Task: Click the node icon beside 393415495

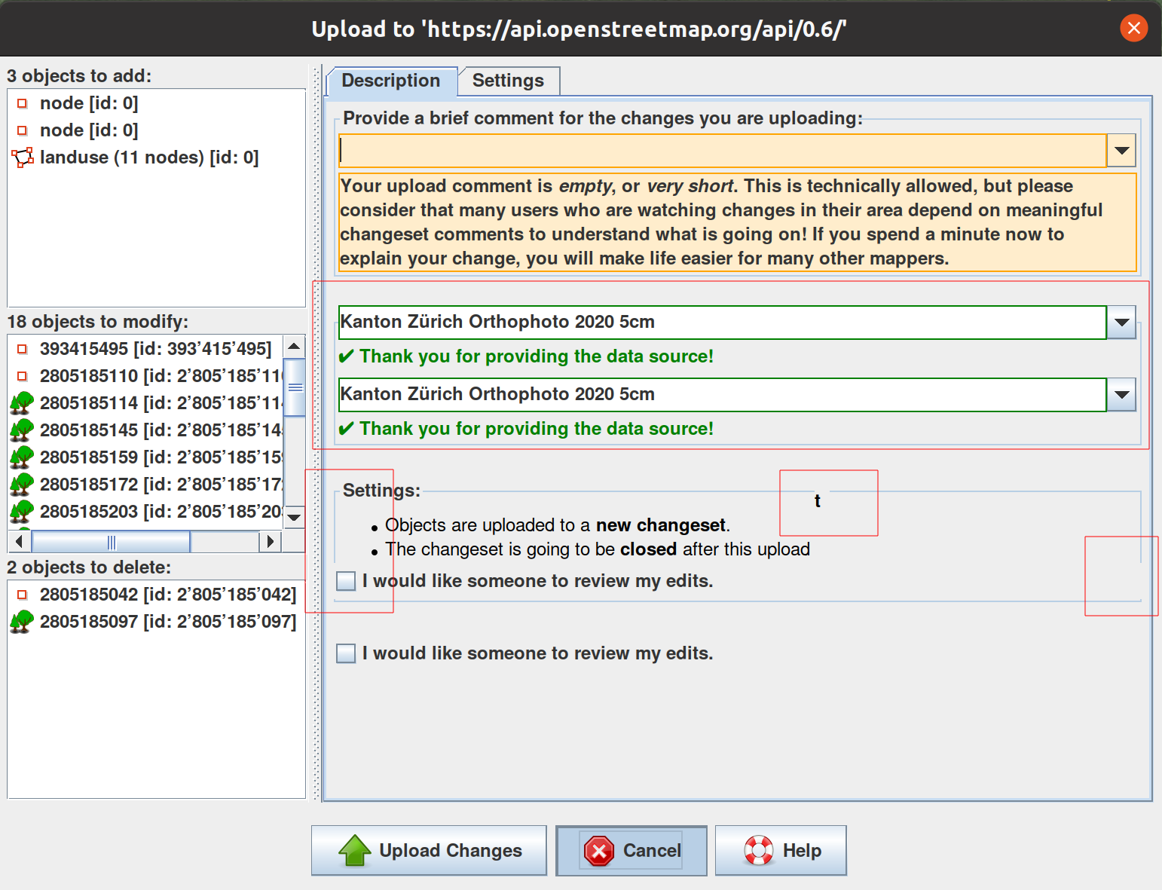Action: 23,349
